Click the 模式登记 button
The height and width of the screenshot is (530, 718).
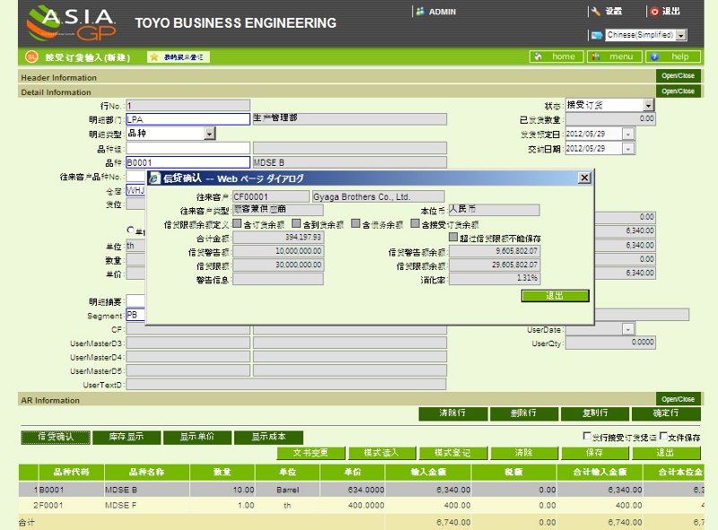453,453
